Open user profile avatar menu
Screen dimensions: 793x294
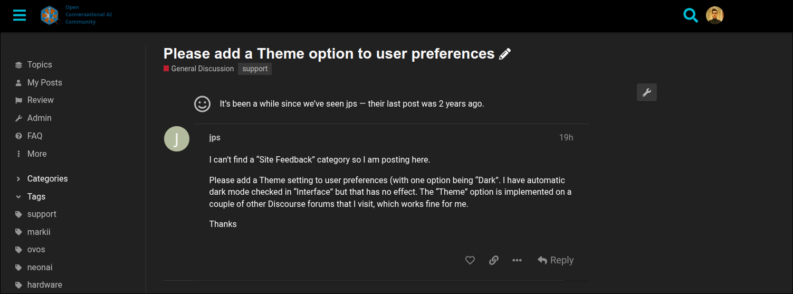715,15
